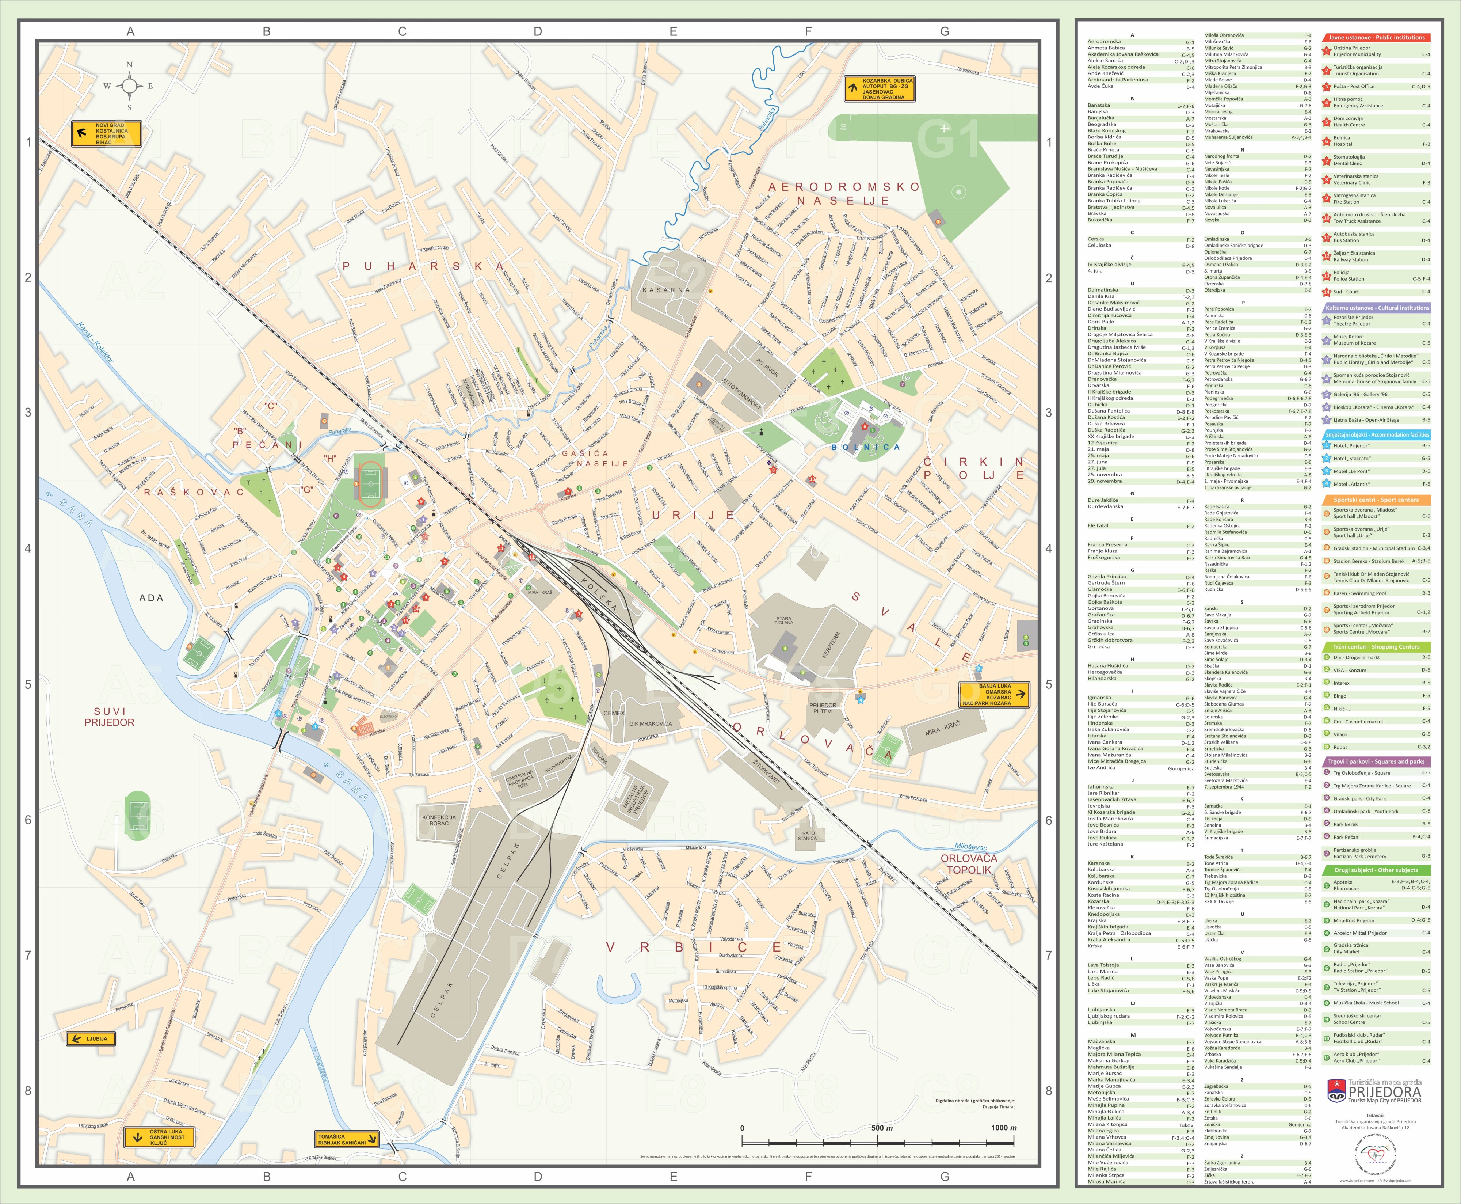Click the orange Swimming Pool legend icon
1461x1204 pixels.
pos(1327,593)
